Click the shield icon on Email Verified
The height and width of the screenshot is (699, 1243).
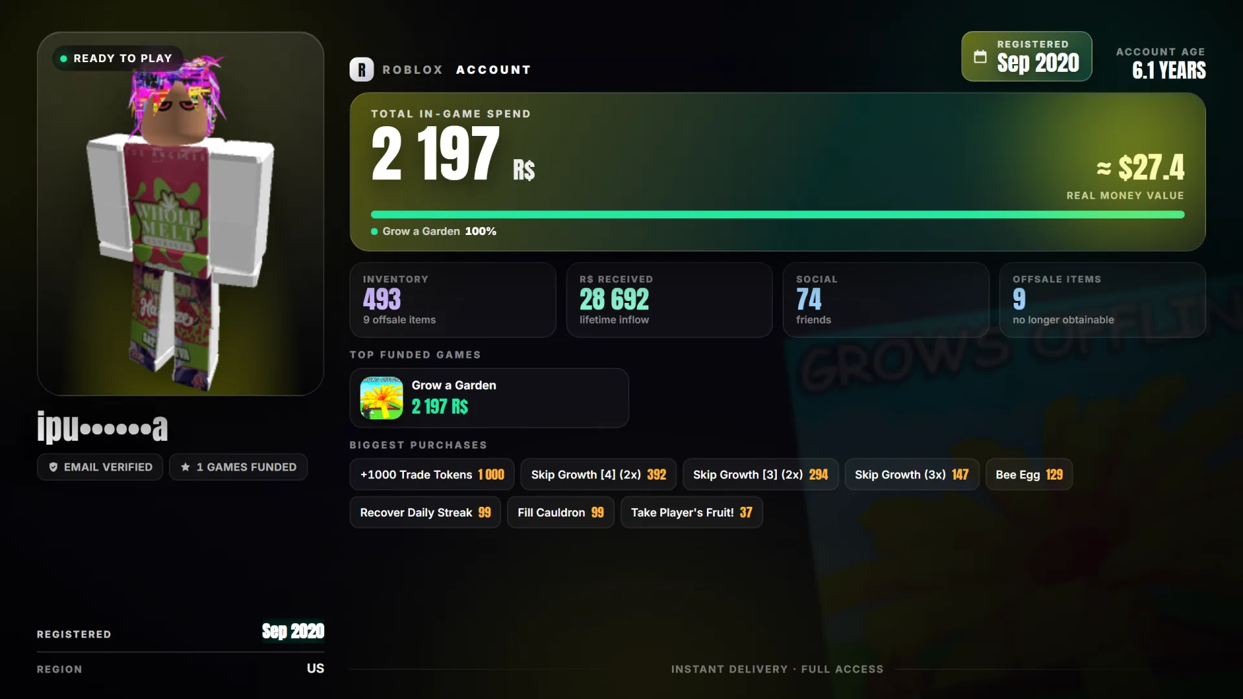click(x=54, y=467)
